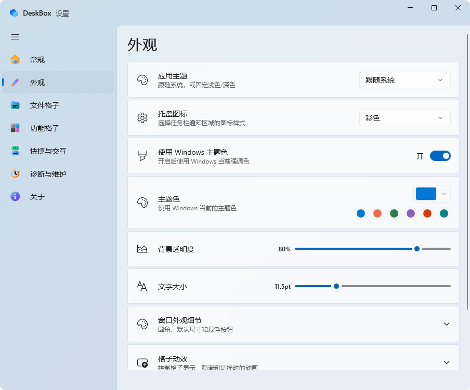This screenshot has height=390, width=470.
Task: Click the 80% transparency value
Action: click(284, 249)
